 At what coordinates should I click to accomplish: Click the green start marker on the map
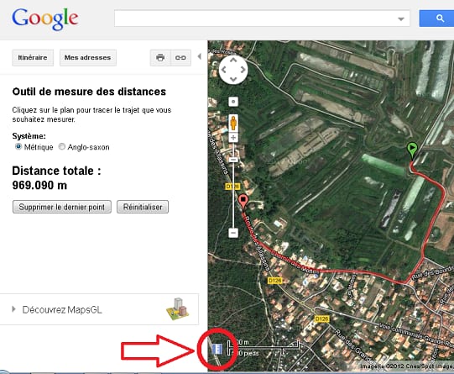point(412,150)
